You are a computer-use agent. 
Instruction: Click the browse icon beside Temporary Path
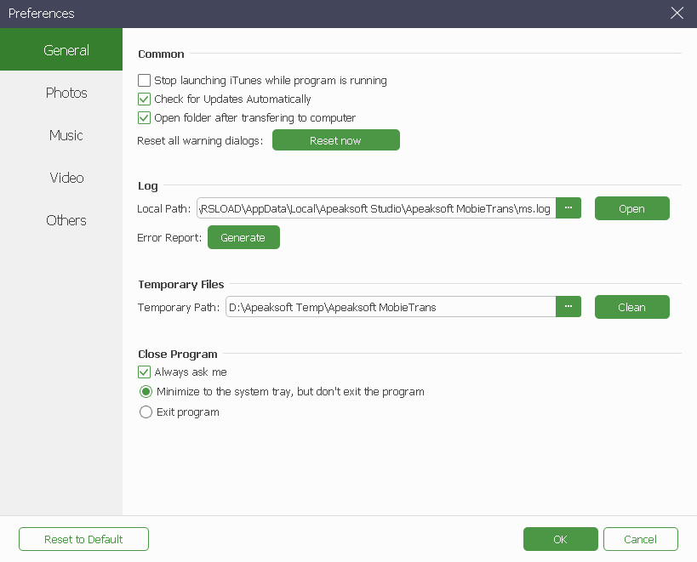pyautogui.click(x=568, y=307)
